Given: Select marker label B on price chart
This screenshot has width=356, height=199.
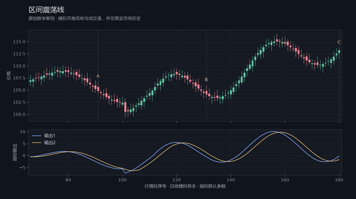Looking at the screenshot, I should (x=206, y=80).
